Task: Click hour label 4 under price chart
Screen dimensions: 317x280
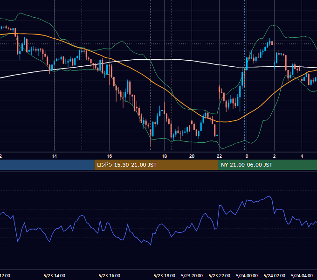Action: [x=302, y=156]
